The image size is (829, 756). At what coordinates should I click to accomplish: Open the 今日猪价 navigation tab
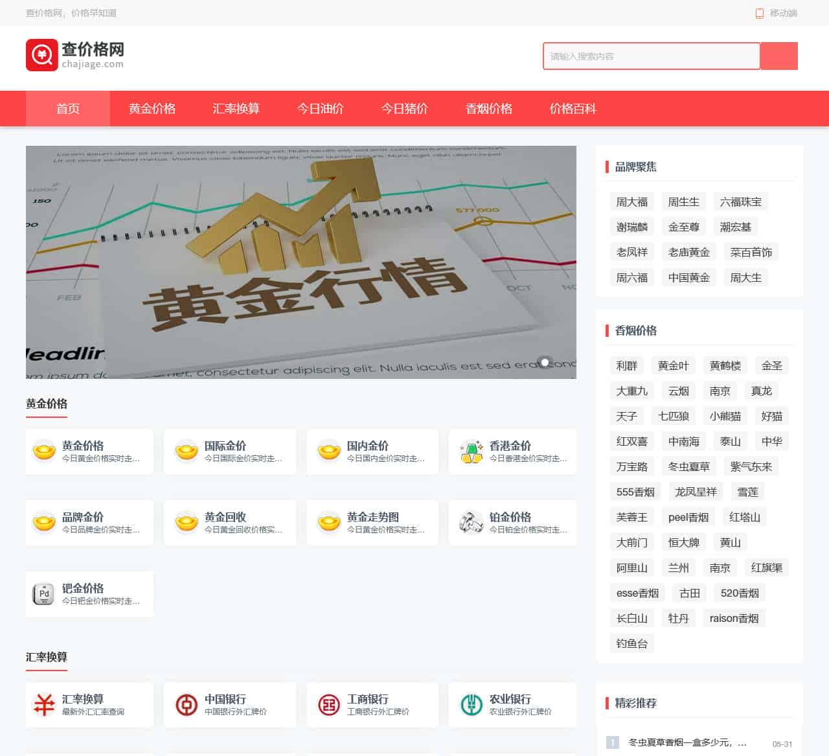[x=405, y=108]
